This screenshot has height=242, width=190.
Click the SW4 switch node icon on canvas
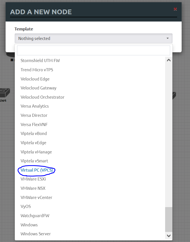5,92
